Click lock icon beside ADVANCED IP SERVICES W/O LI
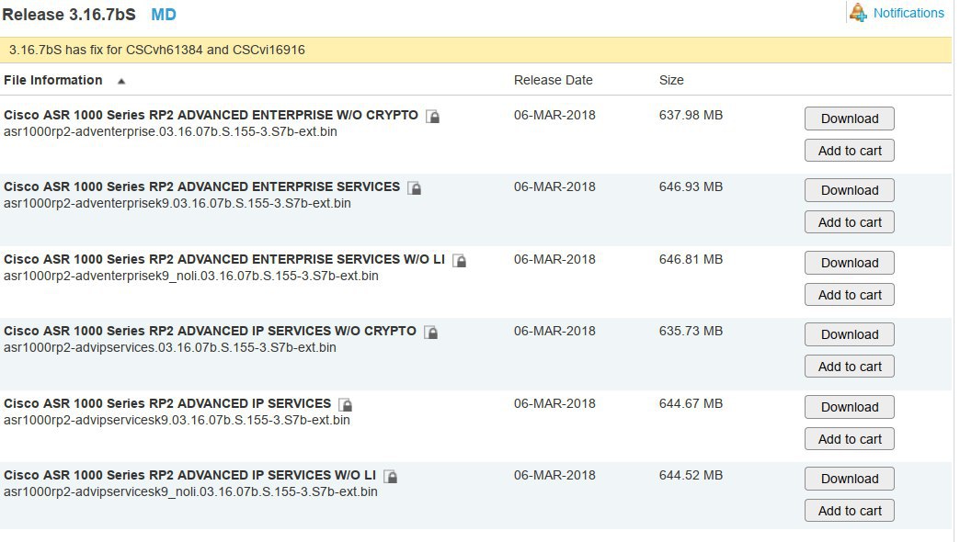Screen dimensions: 960x542 [390, 476]
